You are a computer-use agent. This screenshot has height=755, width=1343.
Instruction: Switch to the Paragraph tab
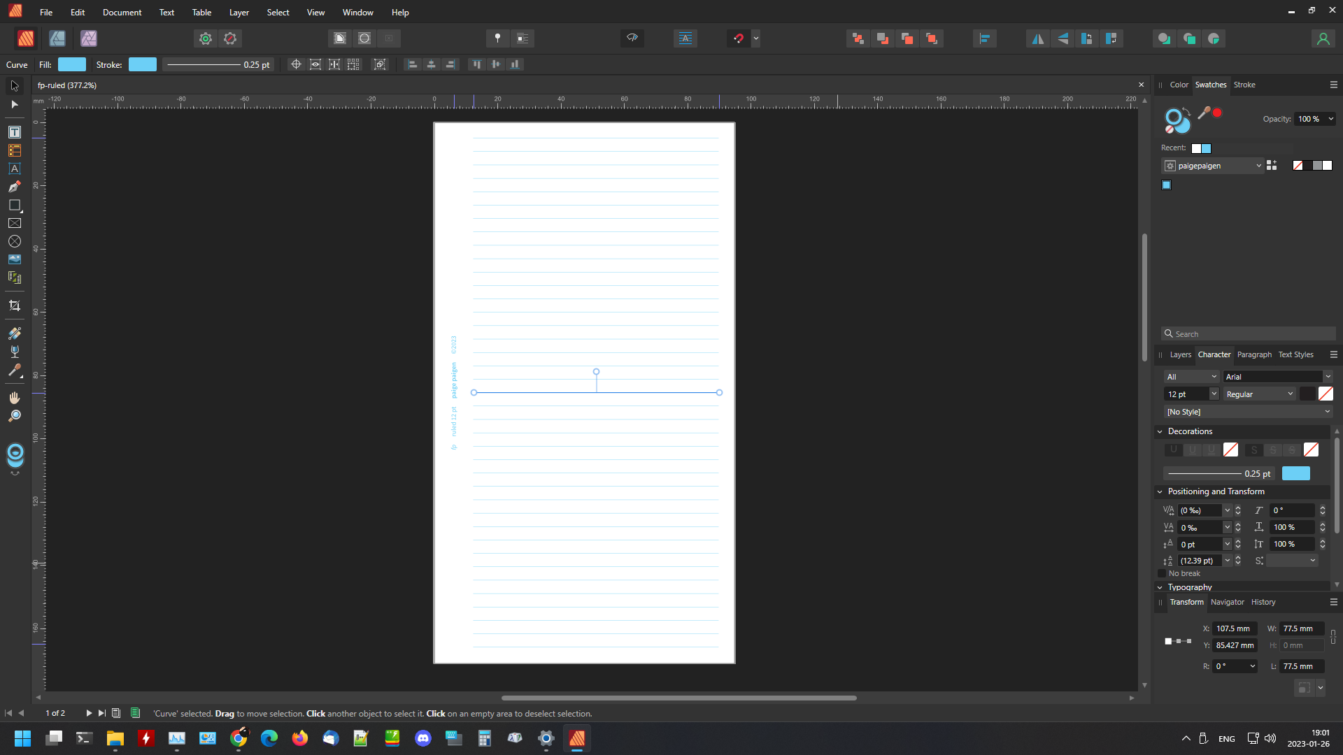tap(1253, 354)
